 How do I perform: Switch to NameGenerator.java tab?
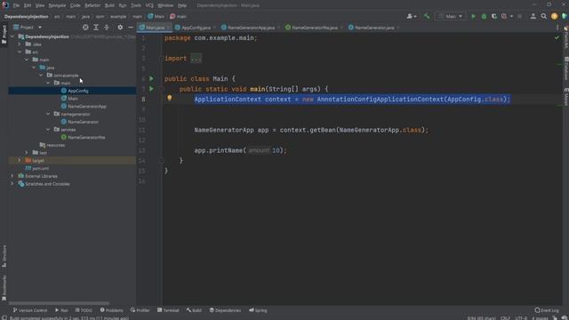click(374, 28)
